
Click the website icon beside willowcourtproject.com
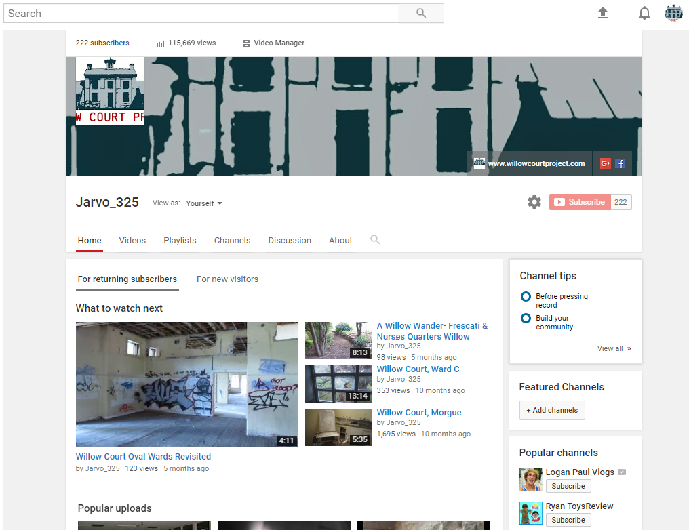click(x=479, y=163)
